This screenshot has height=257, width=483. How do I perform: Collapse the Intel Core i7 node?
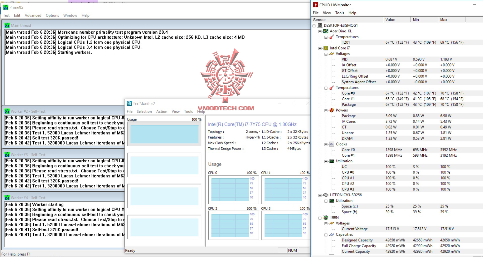pyautogui.click(x=320, y=48)
